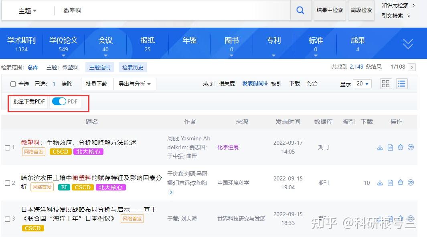Expand more categories via the double chevron
The width and height of the screenshot is (427, 241).
coord(408,43)
